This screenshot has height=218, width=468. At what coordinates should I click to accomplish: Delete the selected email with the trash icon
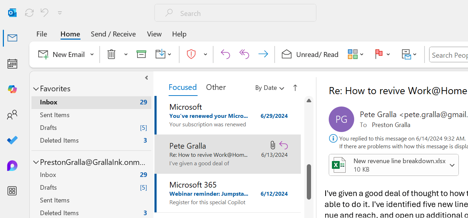coord(111,54)
